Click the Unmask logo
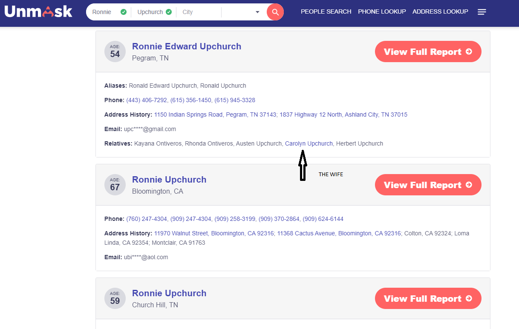The height and width of the screenshot is (329, 519). [x=38, y=12]
